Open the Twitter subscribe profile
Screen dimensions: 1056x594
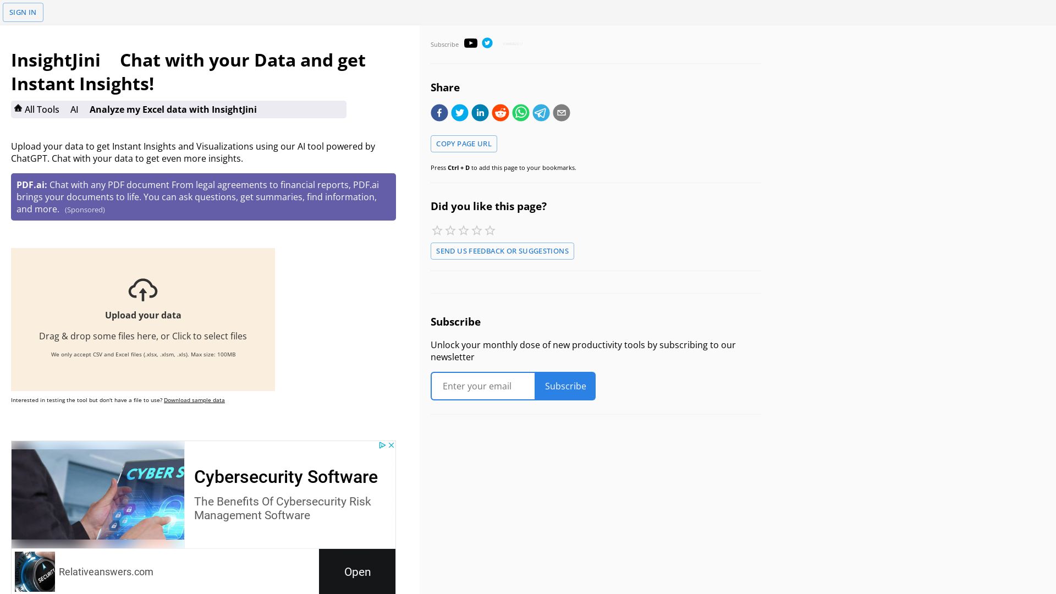pyautogui.click(x=487, y=43)
